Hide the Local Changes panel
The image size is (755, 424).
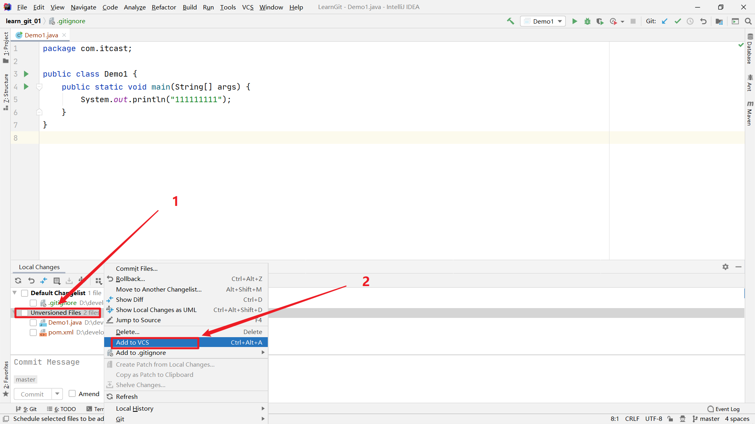click(738, 267)
